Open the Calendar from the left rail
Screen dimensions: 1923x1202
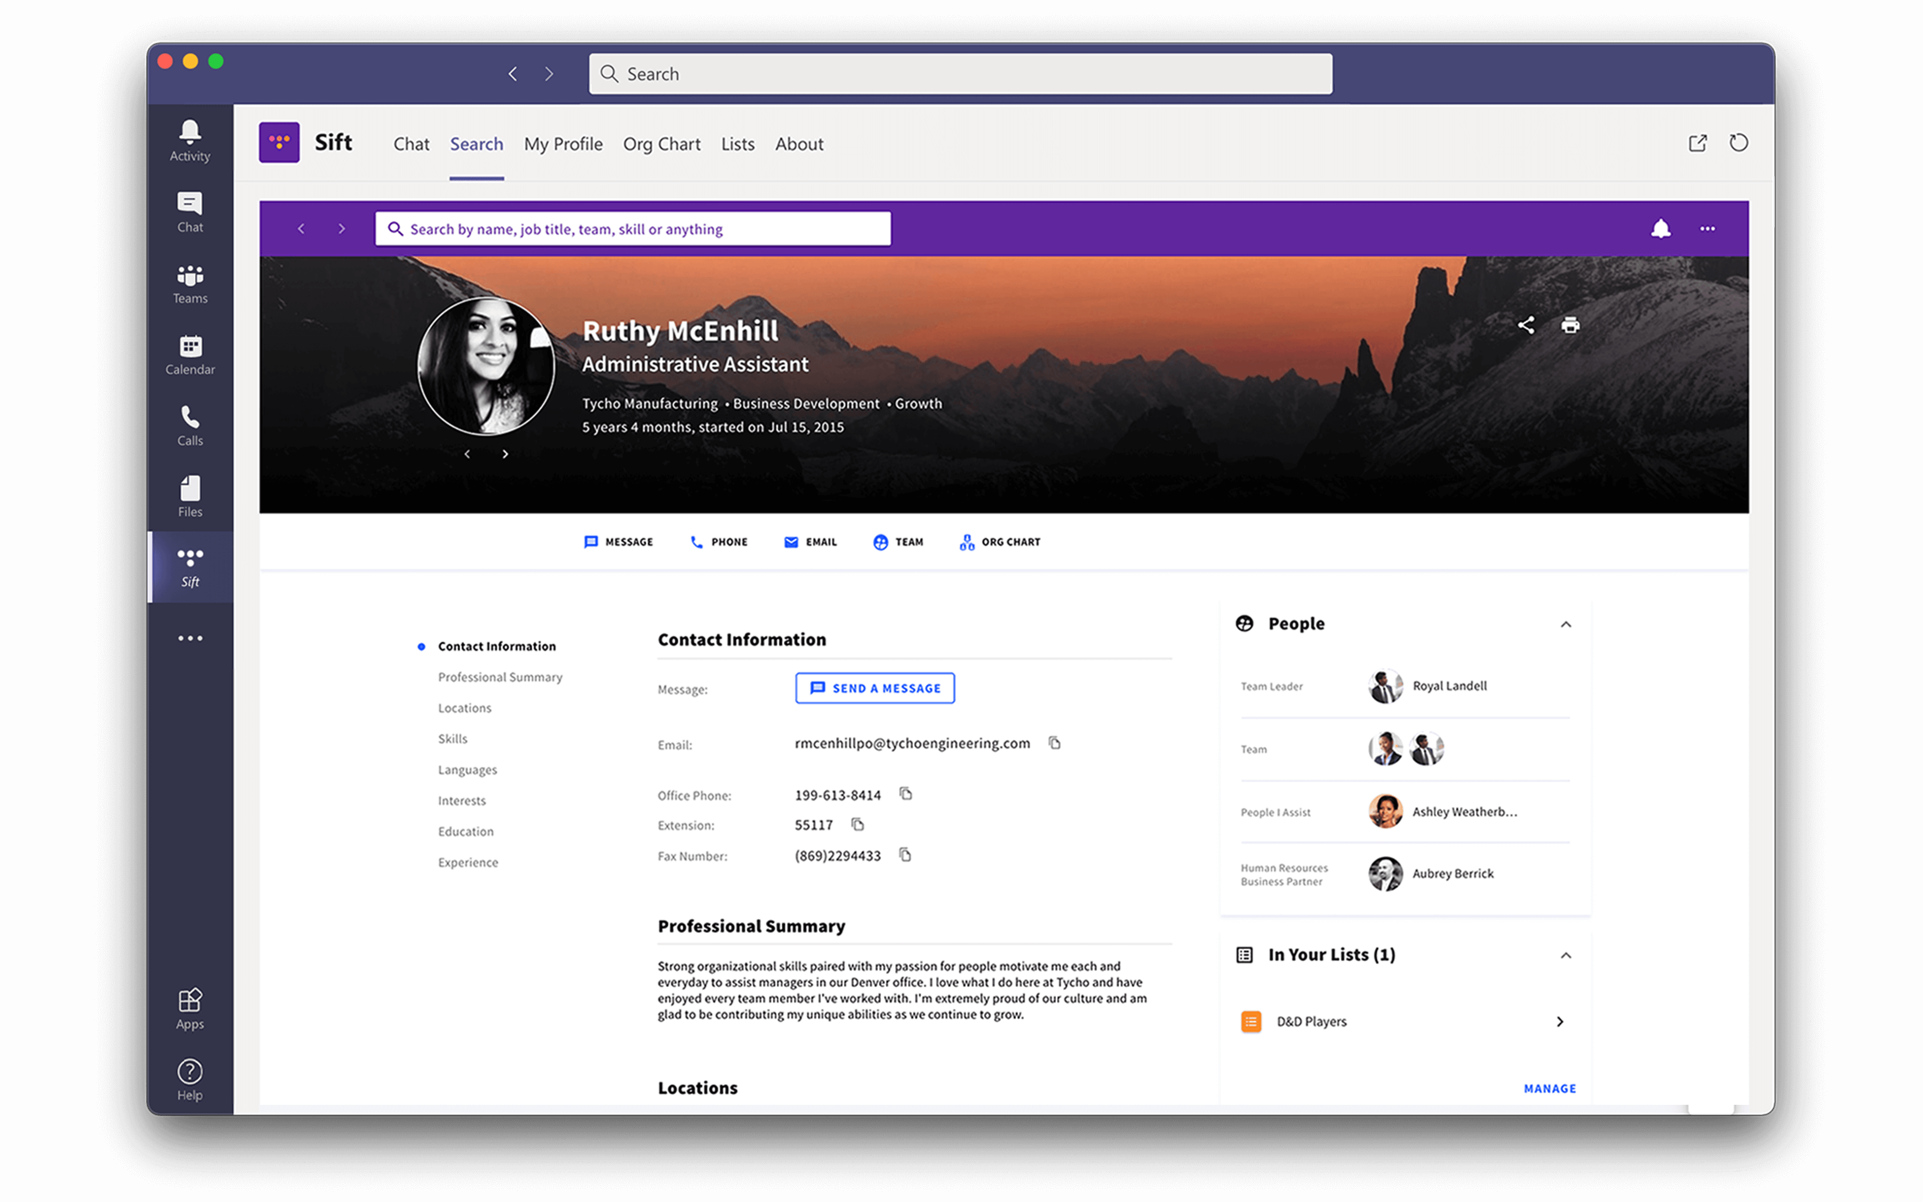tap(189, 350)
